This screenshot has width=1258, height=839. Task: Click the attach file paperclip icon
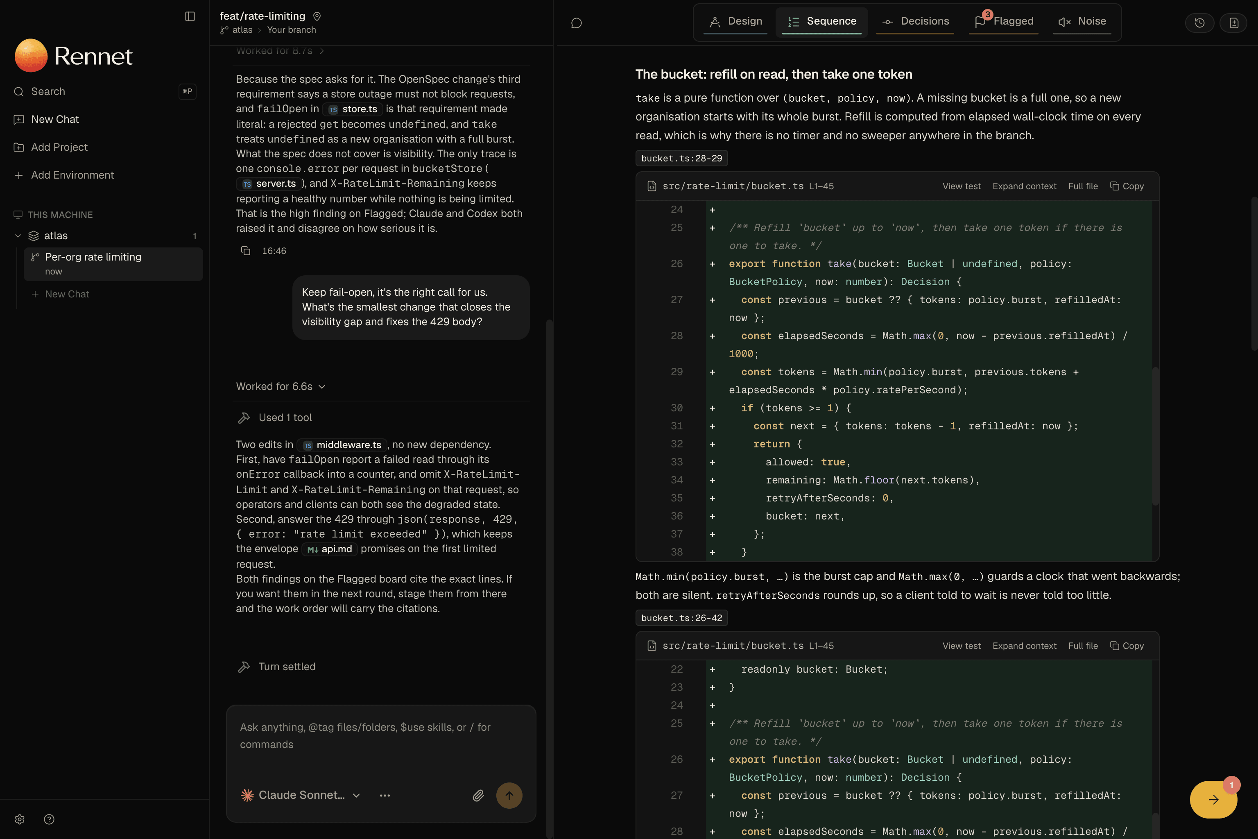pyautogui.click(x=478, y=795)
